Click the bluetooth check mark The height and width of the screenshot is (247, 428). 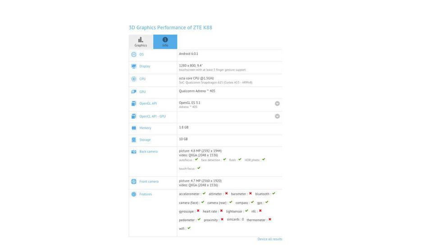point(274,193)
